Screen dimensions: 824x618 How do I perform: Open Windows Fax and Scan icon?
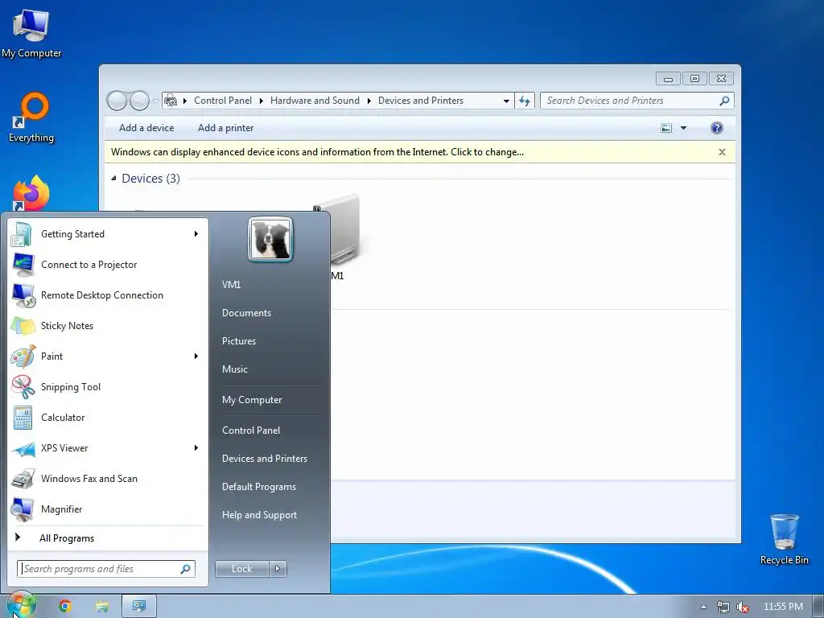pos(23,479)
